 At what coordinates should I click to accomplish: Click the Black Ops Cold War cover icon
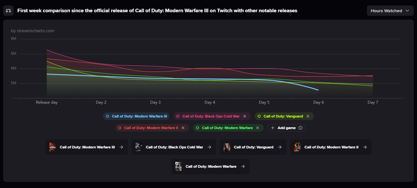pyautogui.click(x=139, y=147)
